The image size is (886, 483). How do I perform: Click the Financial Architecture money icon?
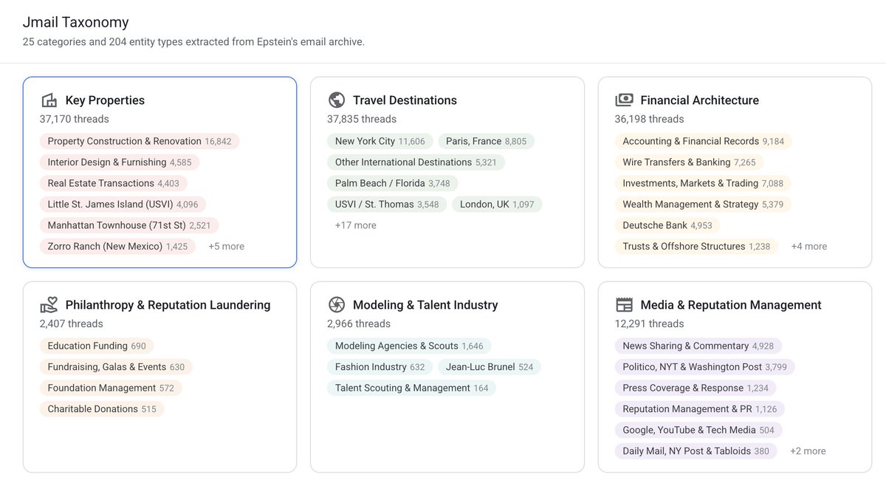[624, 99]
